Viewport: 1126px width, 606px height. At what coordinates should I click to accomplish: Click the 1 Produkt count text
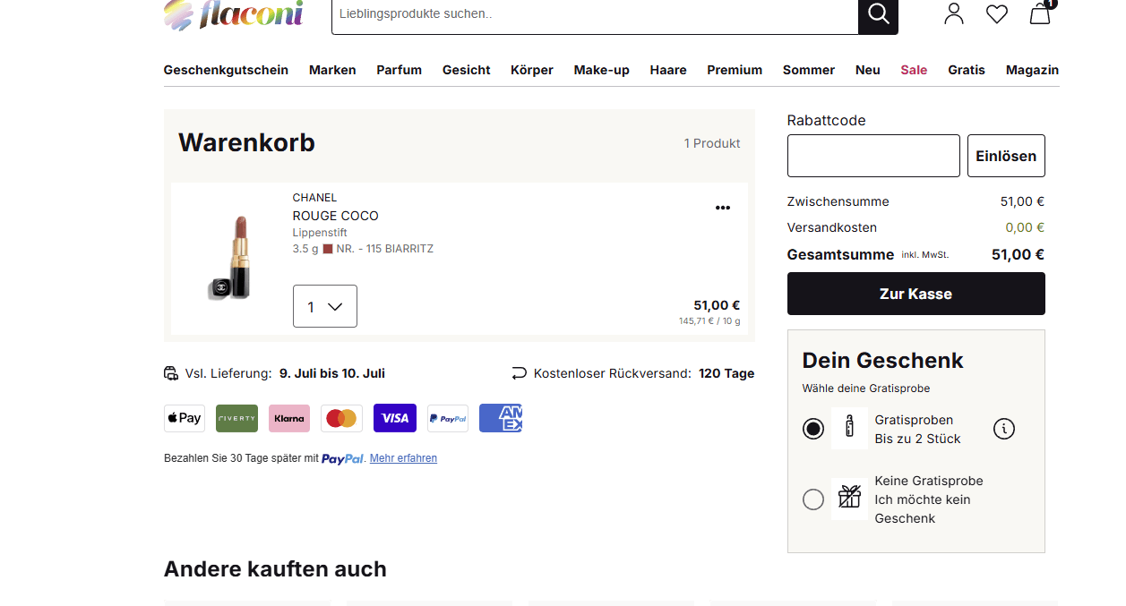coord(712,143)
